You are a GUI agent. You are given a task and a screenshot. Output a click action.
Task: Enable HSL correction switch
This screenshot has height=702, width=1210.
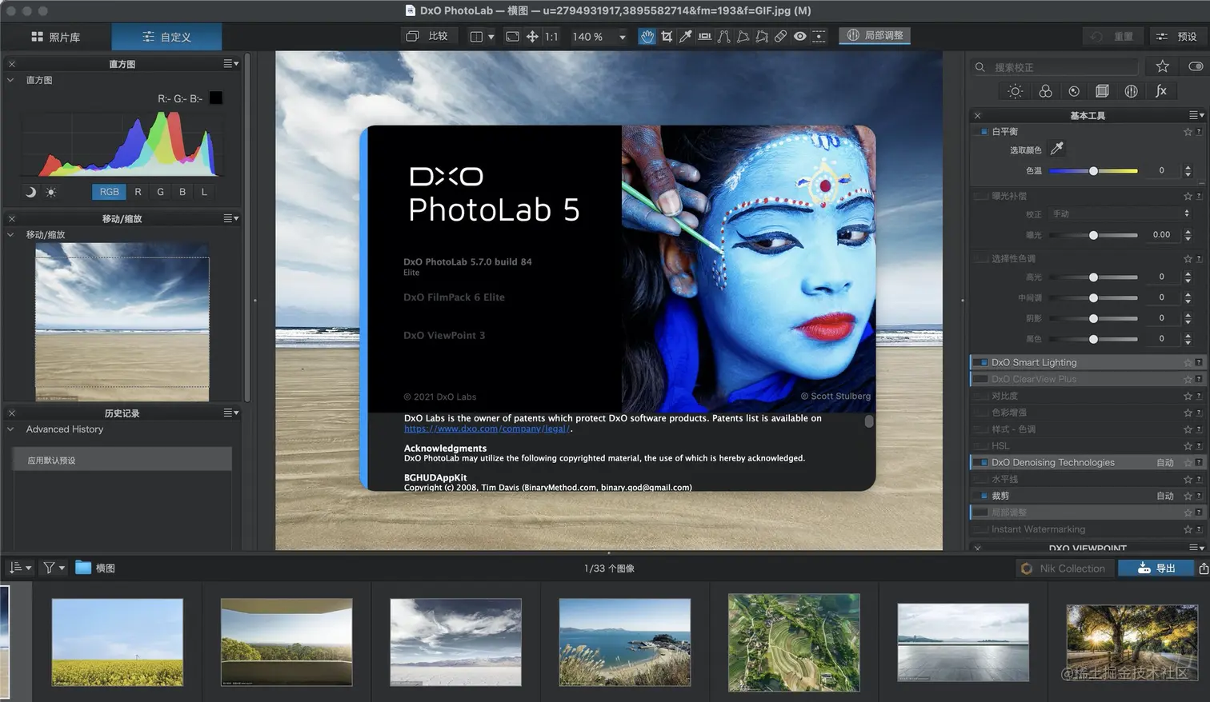coord(982,446)
